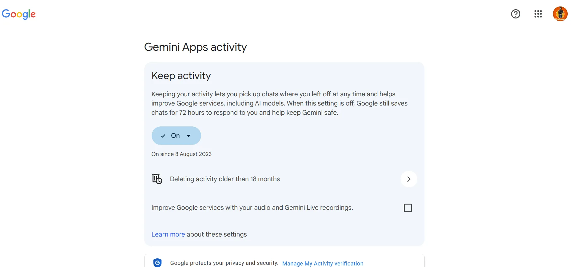
Task: Click the auto-delete activity icon
Action: coord(157,179)
